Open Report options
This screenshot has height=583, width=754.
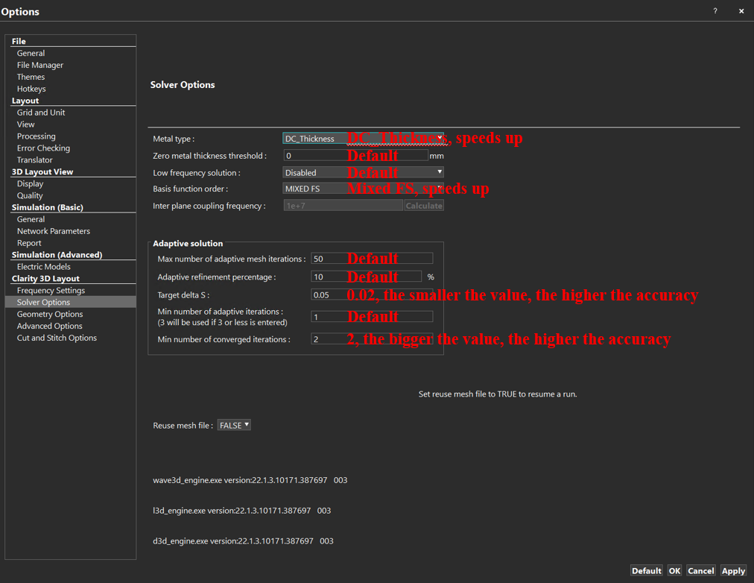[29, 243]
